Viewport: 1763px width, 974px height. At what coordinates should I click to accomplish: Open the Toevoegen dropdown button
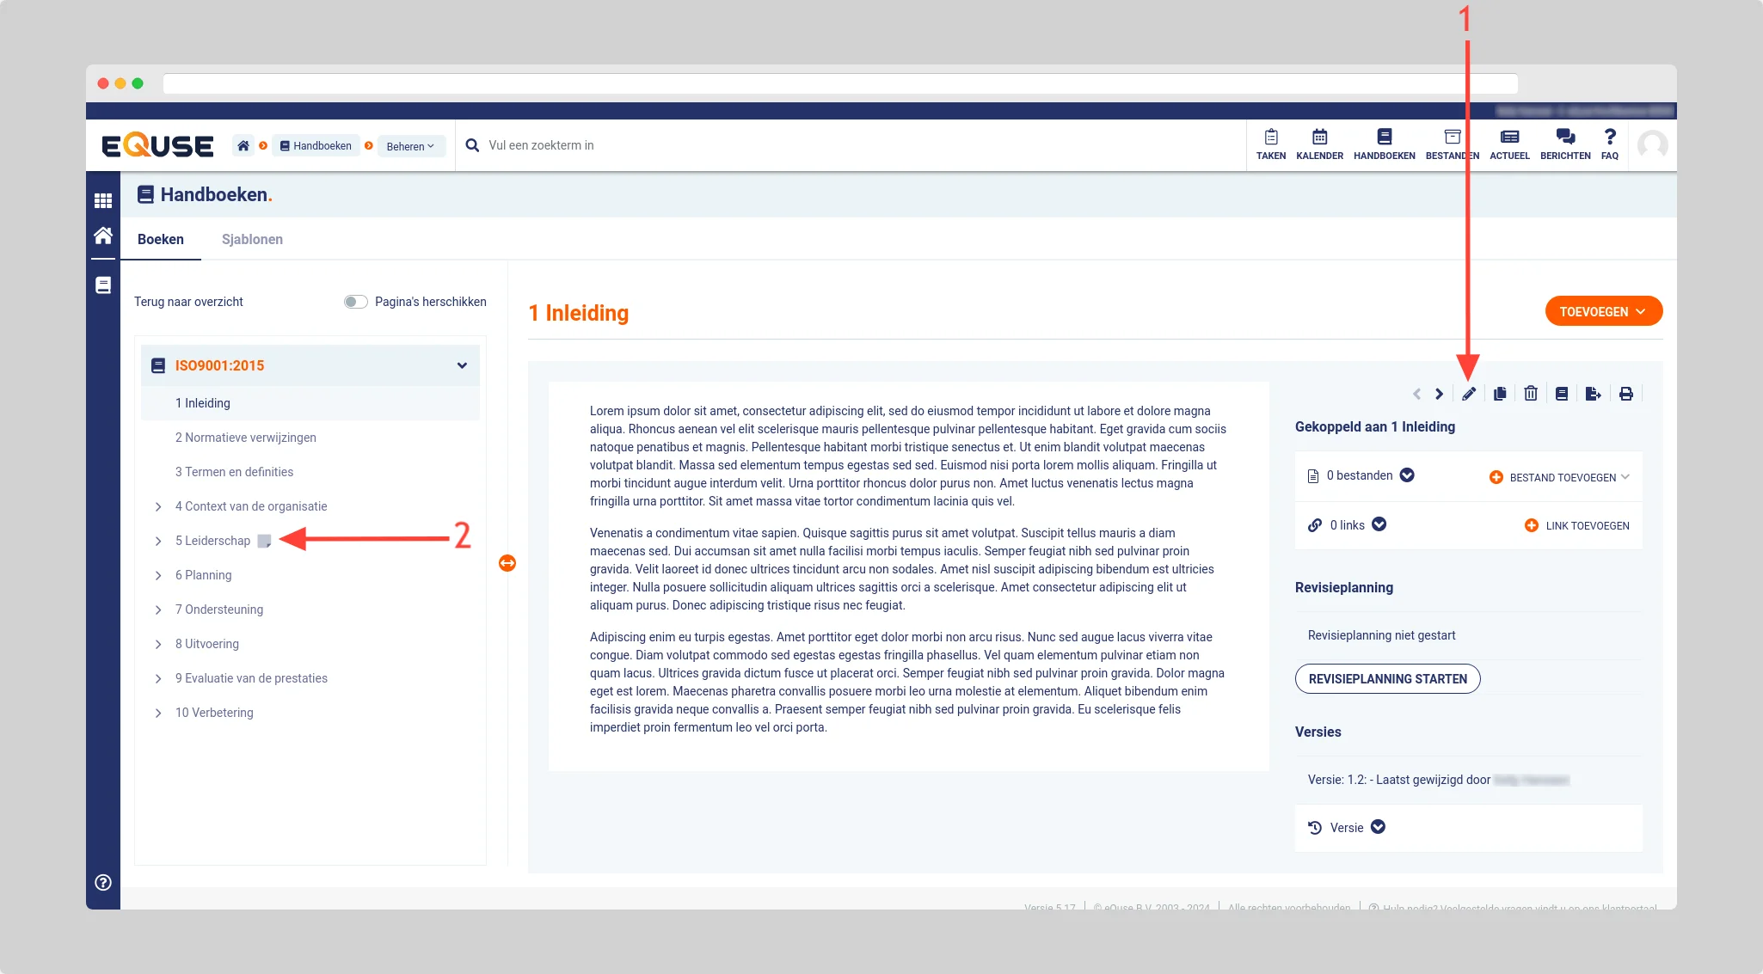tap(1603, 311)
